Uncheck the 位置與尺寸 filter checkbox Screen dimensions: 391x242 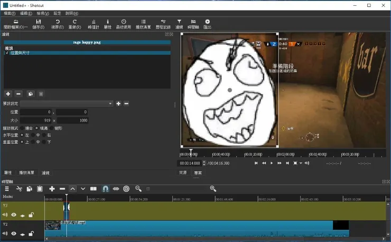coord(7,53)
